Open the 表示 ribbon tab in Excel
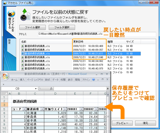 click(70, 80)
